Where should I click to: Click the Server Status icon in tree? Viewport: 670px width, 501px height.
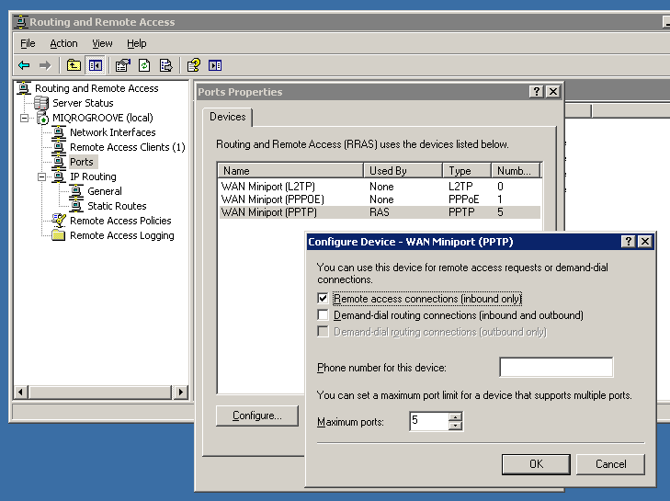(41, 103)
